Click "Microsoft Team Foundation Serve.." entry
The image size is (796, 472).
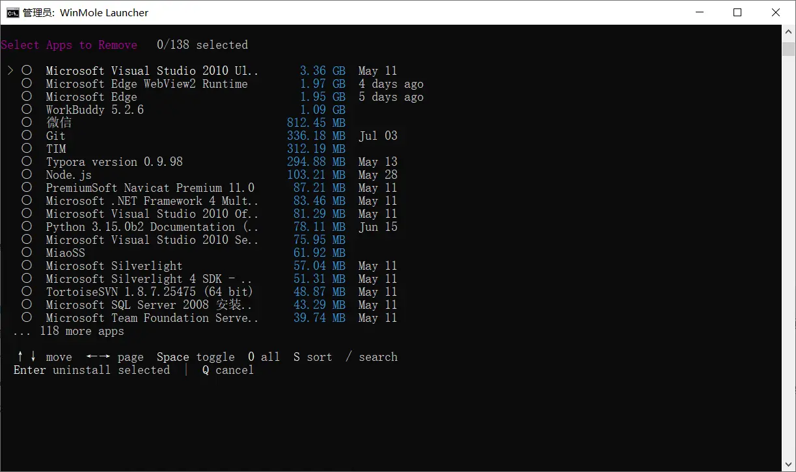152,318
